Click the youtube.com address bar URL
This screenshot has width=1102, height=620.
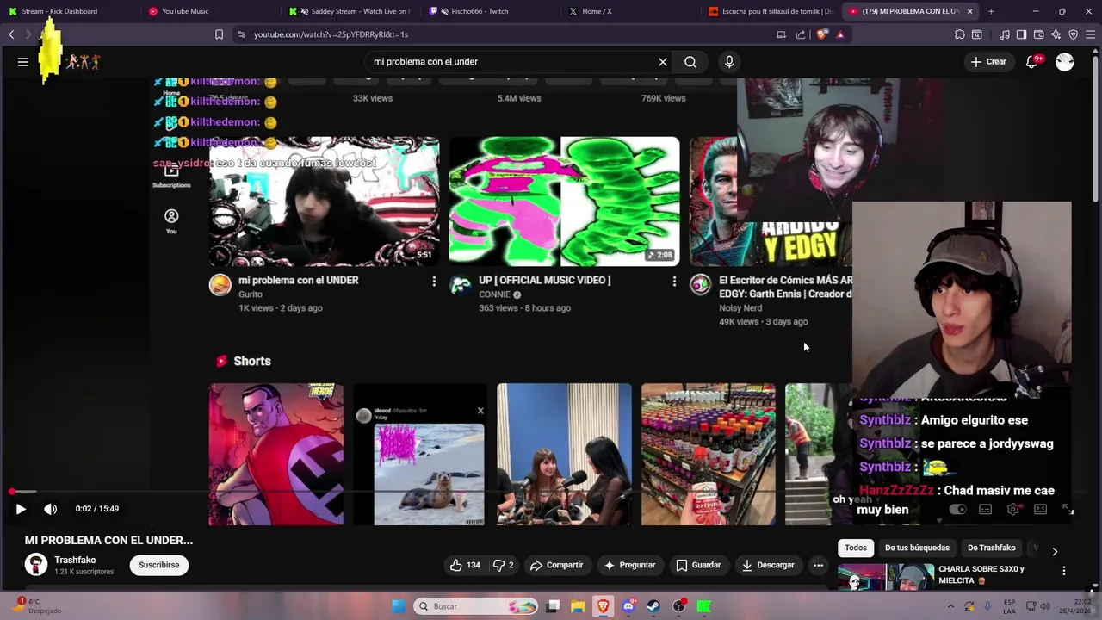click(x=331, y=34)
